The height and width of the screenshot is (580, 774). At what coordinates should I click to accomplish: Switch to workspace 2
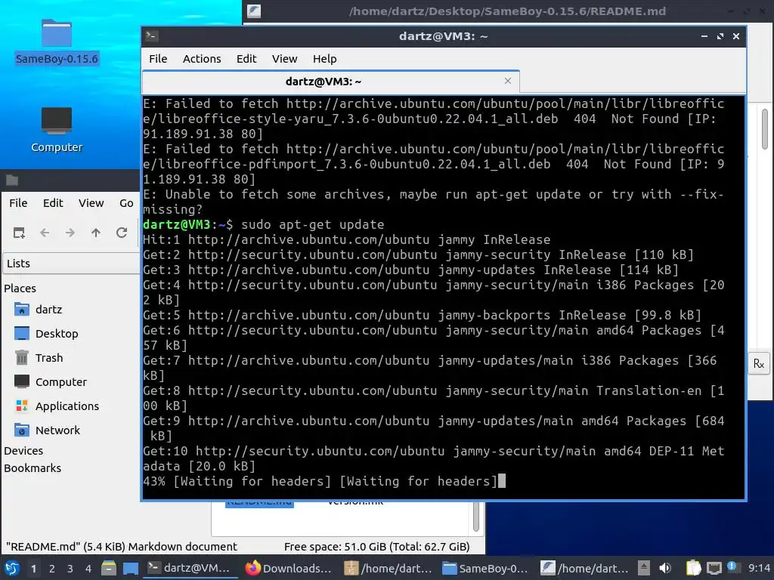click(52, 569)
